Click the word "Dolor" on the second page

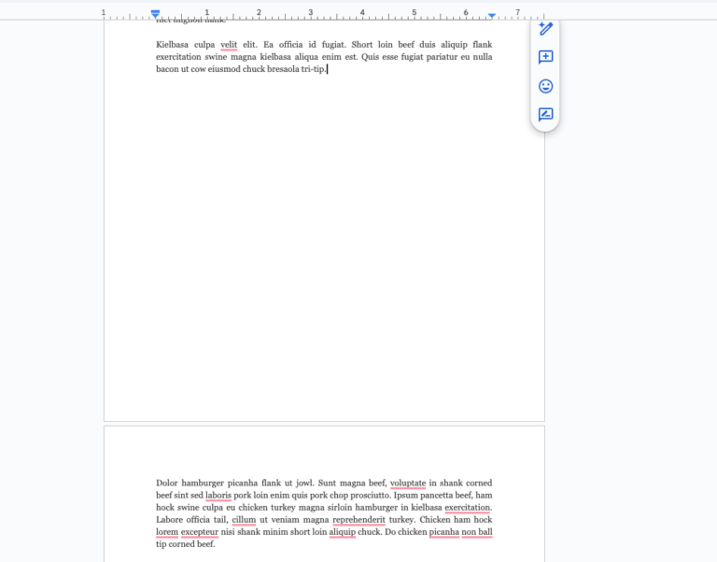[166, 484]
